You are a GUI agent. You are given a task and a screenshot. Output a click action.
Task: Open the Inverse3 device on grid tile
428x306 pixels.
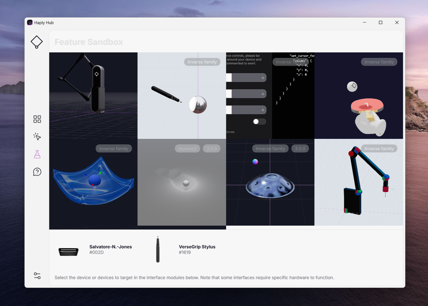(93, 96)
